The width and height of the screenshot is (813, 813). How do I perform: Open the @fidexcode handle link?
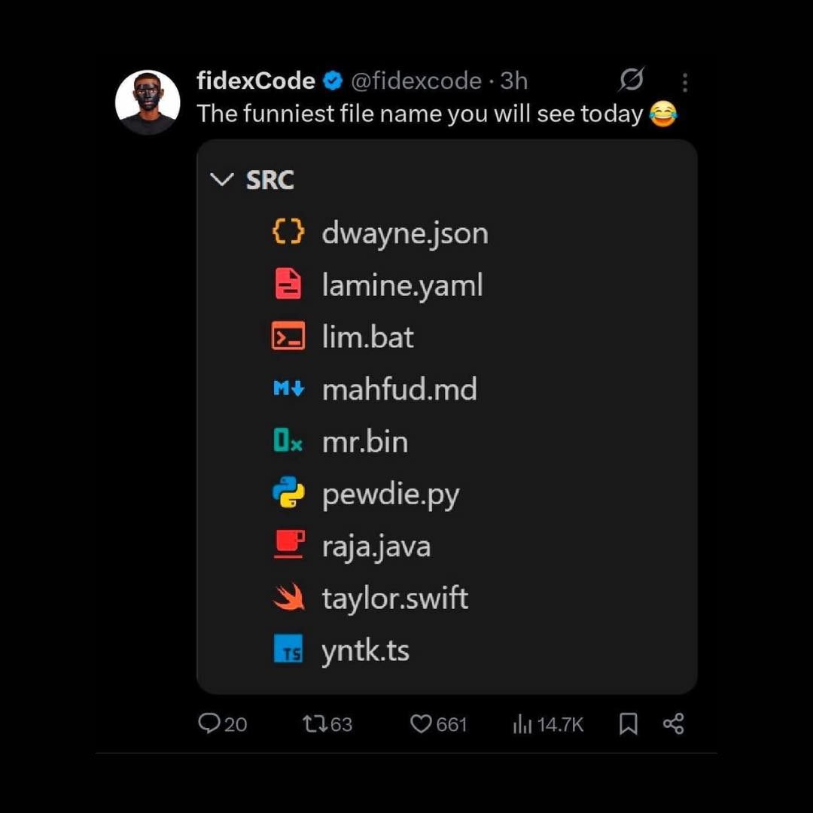click(x=416, y=81)
